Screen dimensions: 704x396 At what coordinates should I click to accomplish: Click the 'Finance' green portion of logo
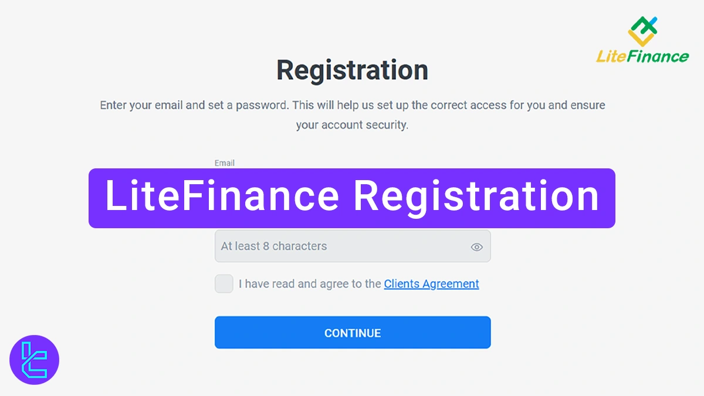pyautogui.click(x=658, y=57)
